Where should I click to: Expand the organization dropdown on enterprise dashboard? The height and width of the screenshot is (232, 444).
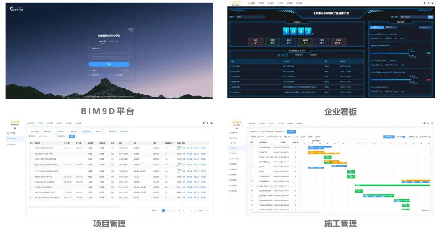click(x=250, y=17)
